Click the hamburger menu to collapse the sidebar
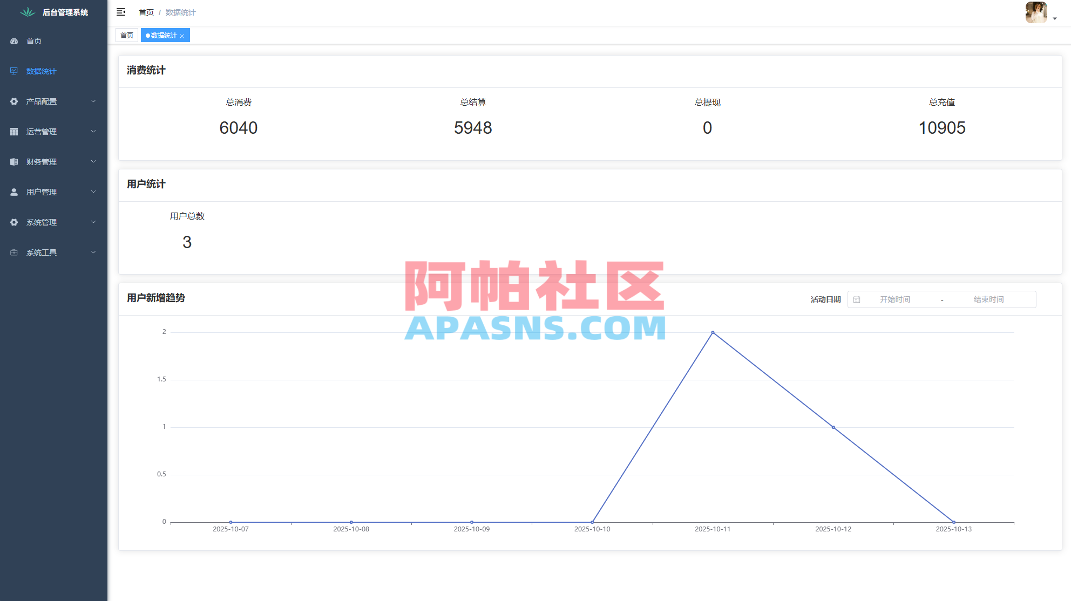The height and width of the screenshot is (601, 1071). (x=121, y=12)
